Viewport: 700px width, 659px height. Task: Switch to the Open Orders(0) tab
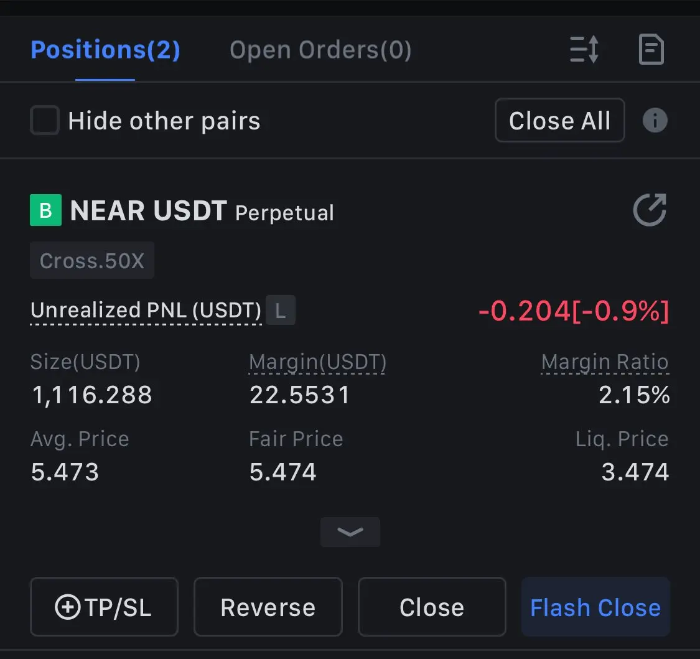tap(320, 50)
